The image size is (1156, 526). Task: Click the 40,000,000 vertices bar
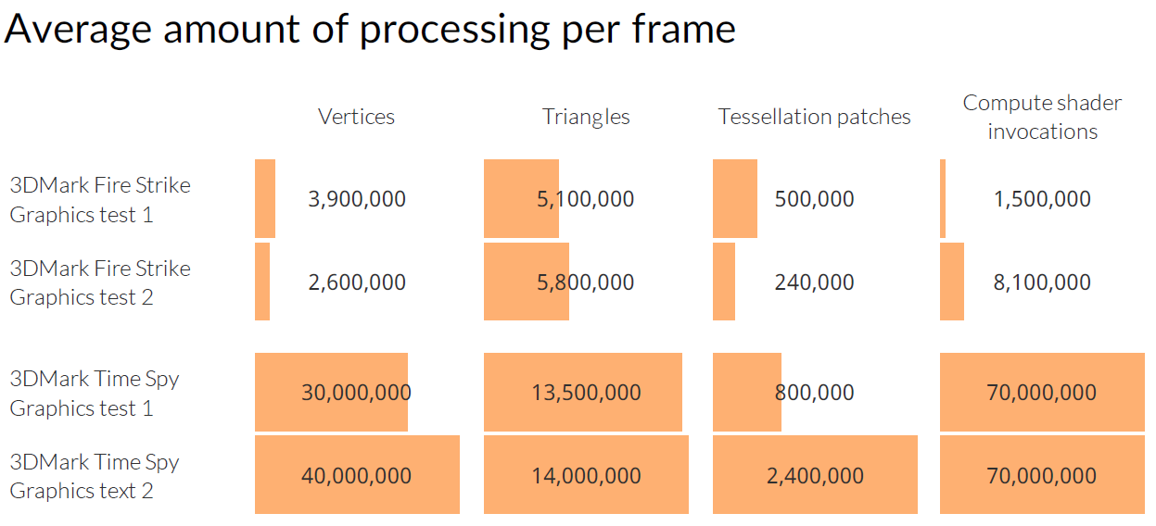[357, 475]
